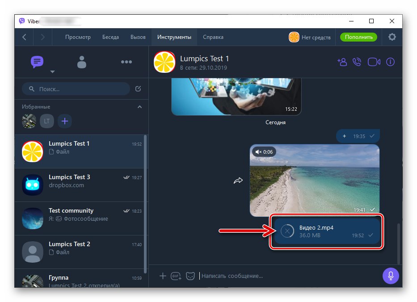Image resolution: width=417 pixels, height=302 pixels.
Task: Click the + message sent at 19:35
Action: click(358, 136)
